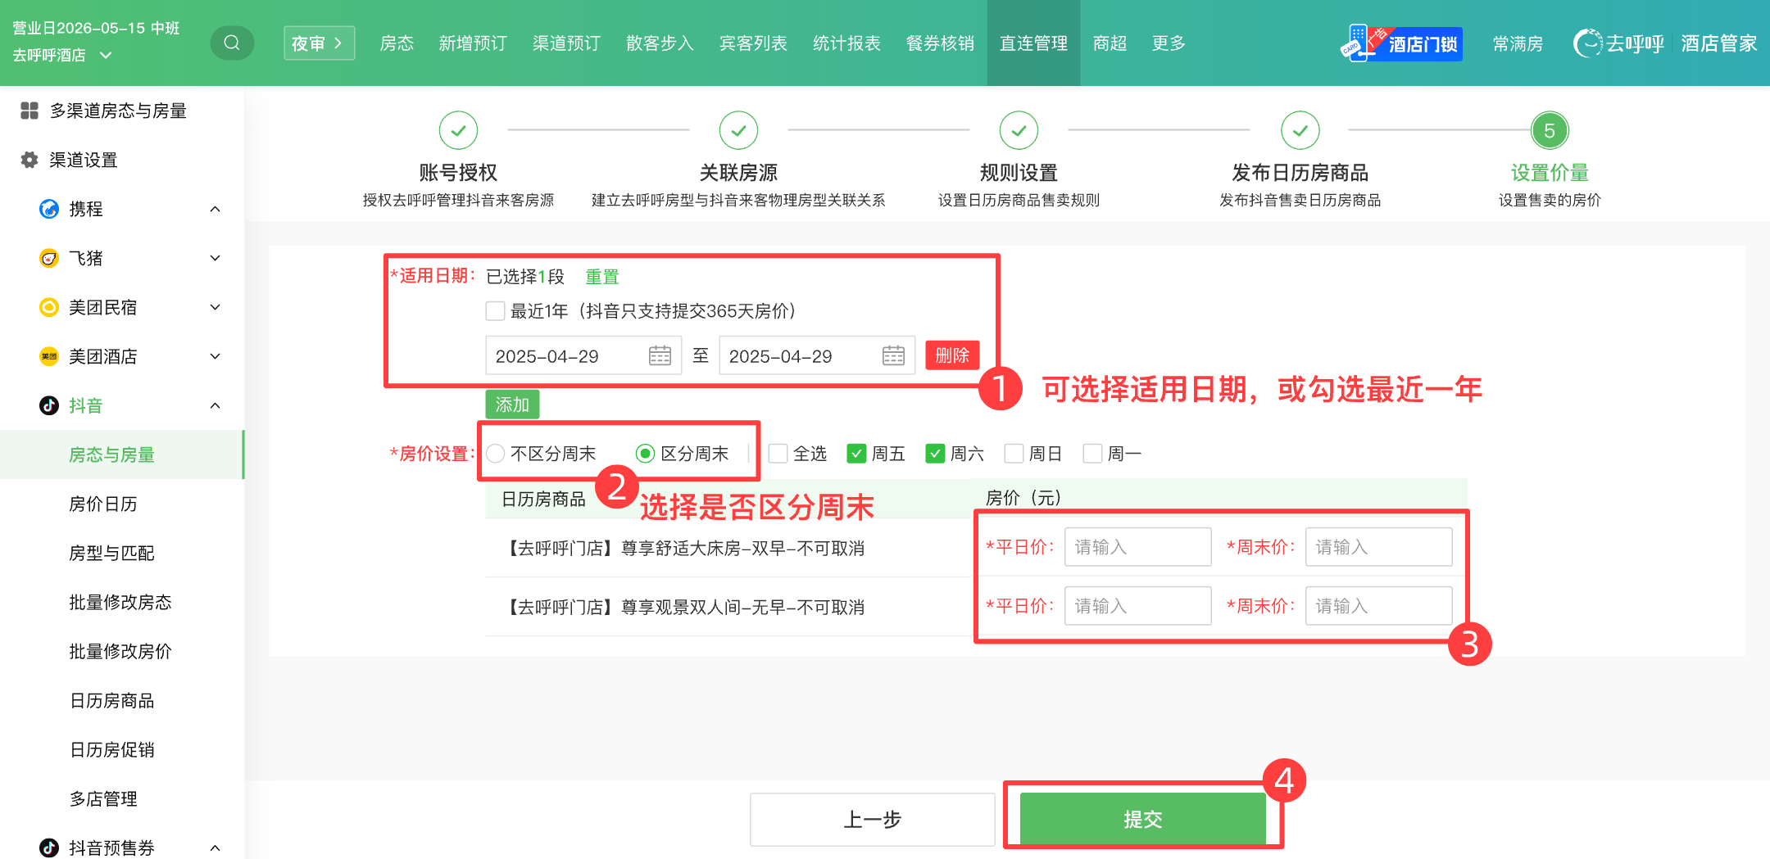Click the 多渠道房态与房量 grid icon

[x=29, y=111]
